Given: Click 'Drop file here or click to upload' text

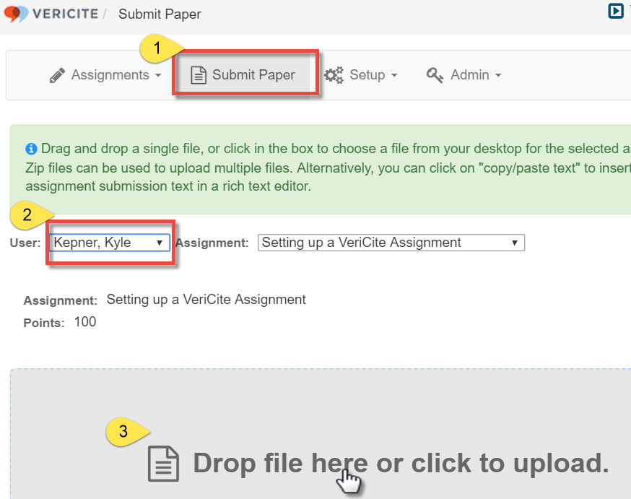Looking at the screenshot, I should pos(401,463).
